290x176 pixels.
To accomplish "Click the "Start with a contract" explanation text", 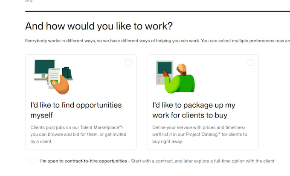I will [x=203, y=161].
